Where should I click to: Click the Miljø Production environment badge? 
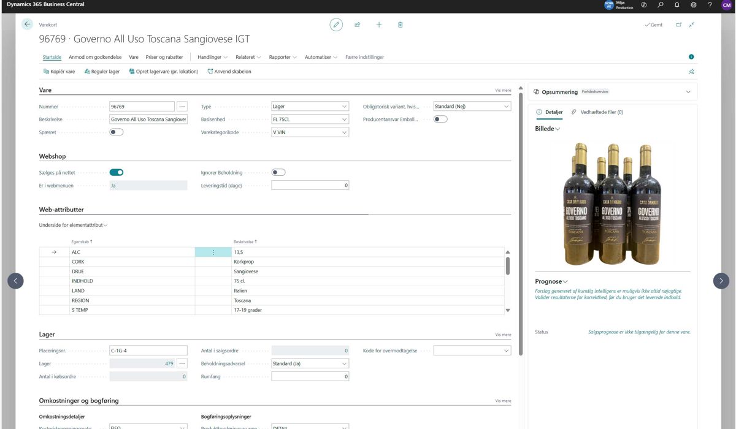point(619,5)
